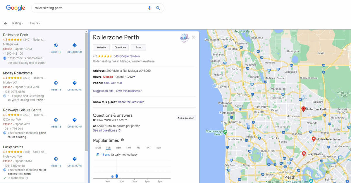Click address 299 Victoria Rd, Malaga text
This screenshot has width=351, height=183.
coord(128,71)
